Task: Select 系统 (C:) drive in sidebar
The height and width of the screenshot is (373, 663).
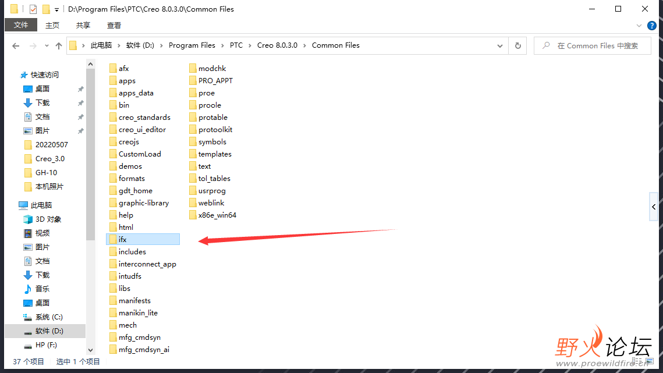Action: [x=49, y=317]
